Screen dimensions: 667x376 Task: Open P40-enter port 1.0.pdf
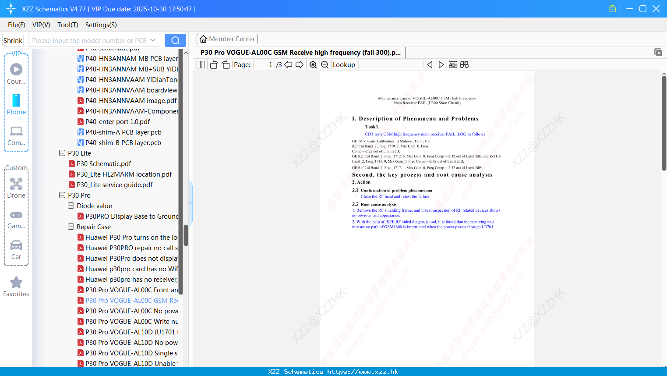click(114, 121)
